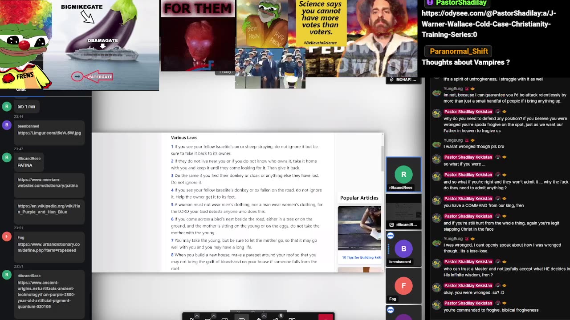Click R avatar beside ancient-origins link message
This screenshot has height=320, width=570.
point(7,275)
